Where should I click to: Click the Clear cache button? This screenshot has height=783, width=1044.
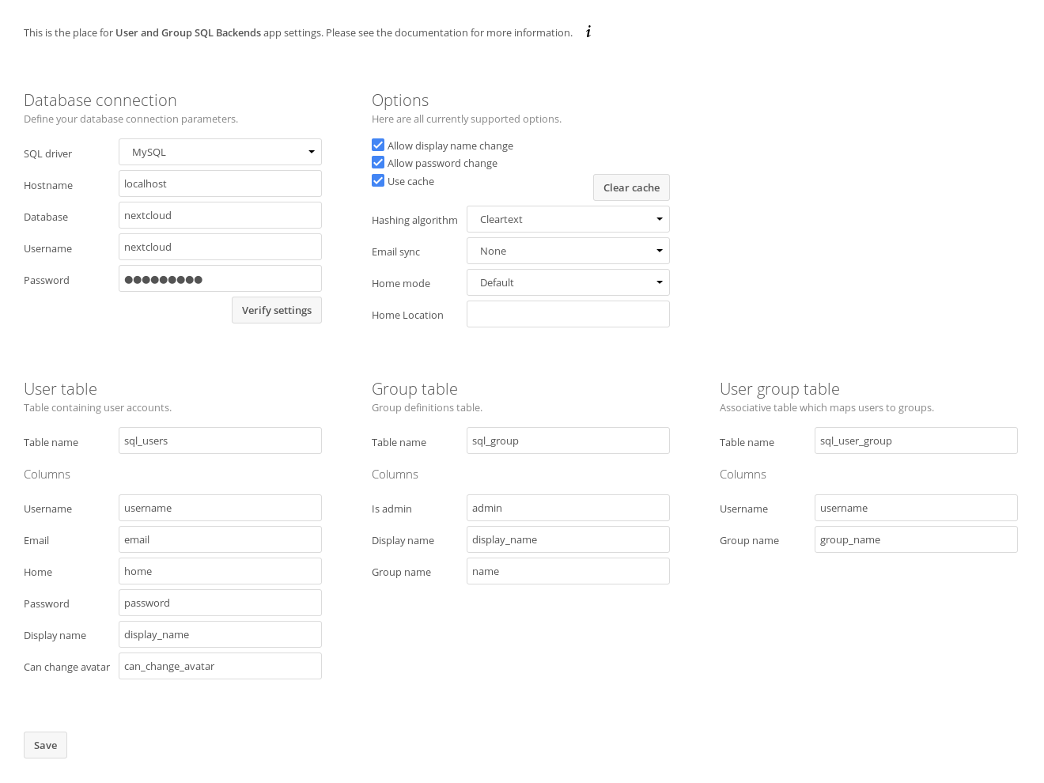coord(631,187)
